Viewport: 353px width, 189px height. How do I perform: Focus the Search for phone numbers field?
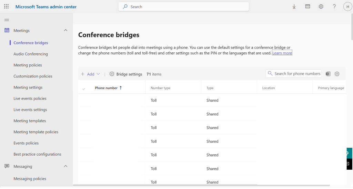click(294, 73)
